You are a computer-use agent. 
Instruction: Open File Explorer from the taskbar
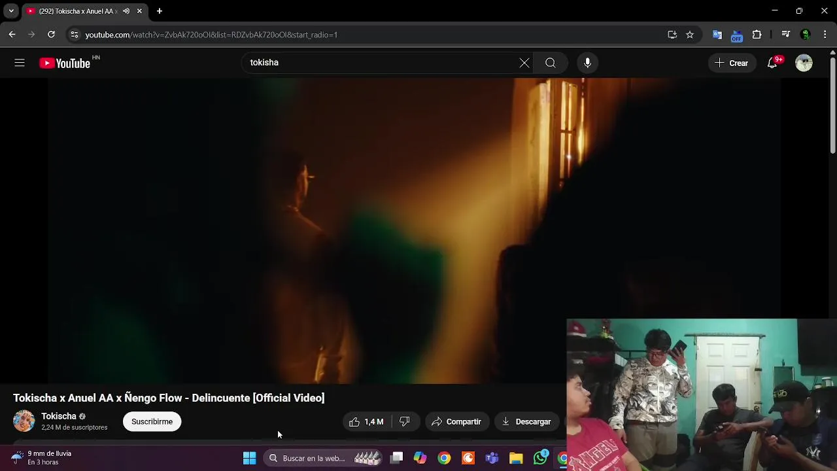pyautogui.click(x=516, y=458)
